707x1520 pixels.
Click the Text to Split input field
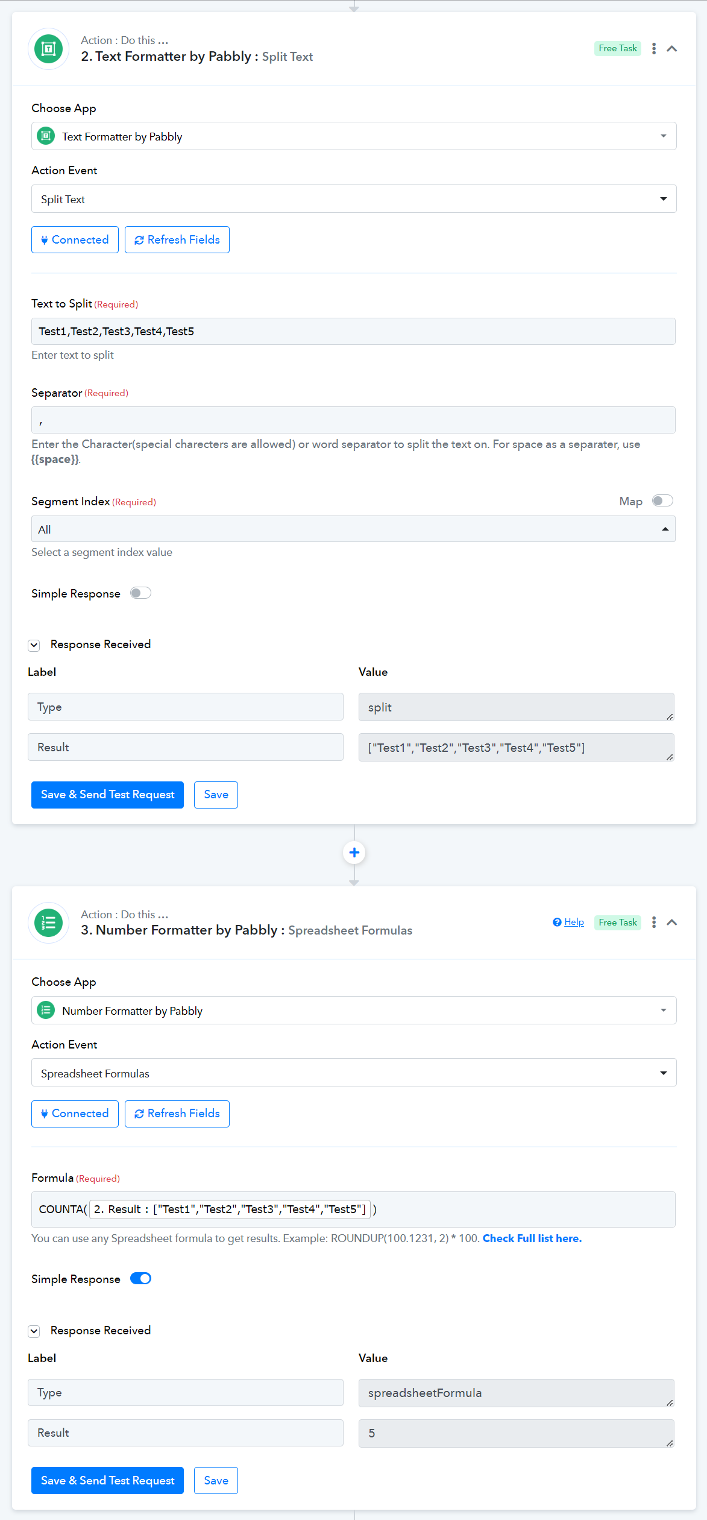(353, 331)
